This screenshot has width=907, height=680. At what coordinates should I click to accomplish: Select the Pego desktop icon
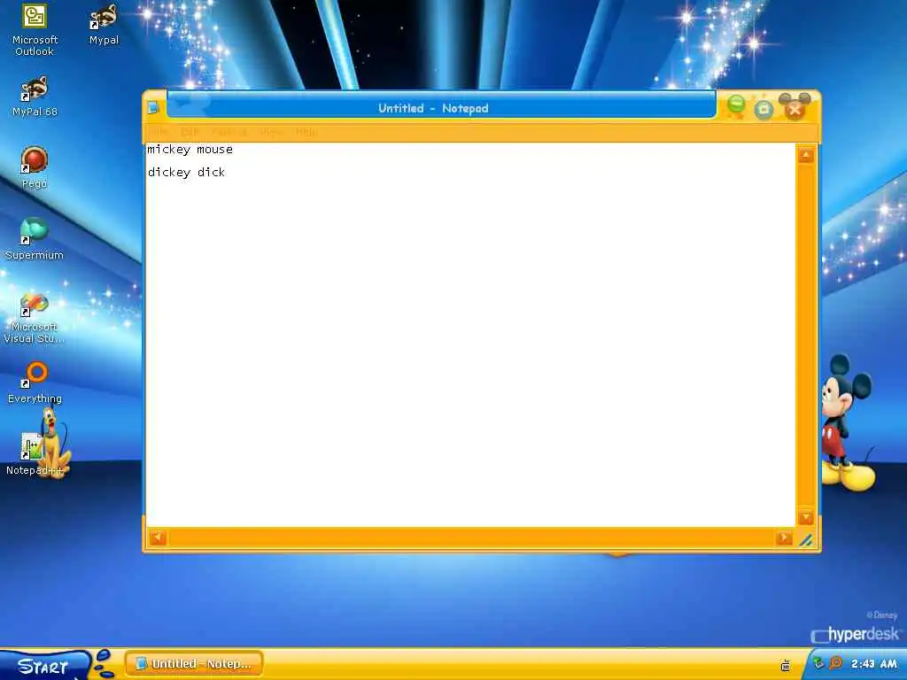coord(35,167)
